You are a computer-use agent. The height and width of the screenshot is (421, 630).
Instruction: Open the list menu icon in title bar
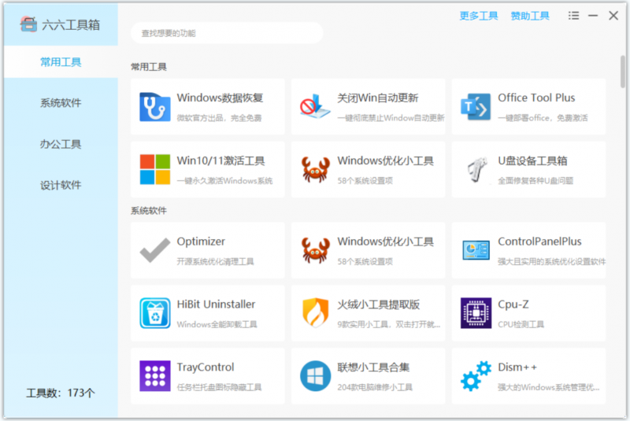click(573, 16)
